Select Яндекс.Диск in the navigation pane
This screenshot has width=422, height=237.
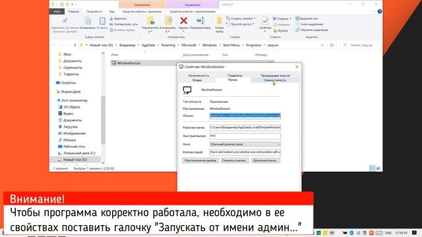71,92
